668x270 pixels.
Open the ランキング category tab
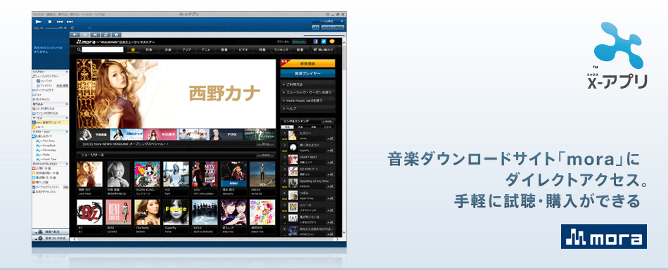(281, 50)
